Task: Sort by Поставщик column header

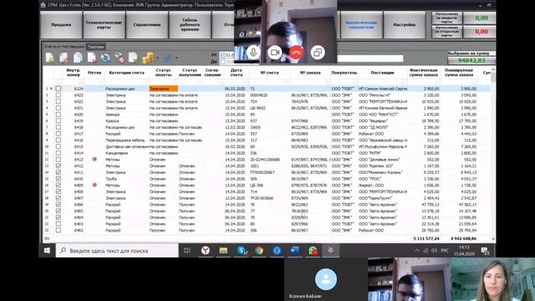Action: (x=383, y=73)
